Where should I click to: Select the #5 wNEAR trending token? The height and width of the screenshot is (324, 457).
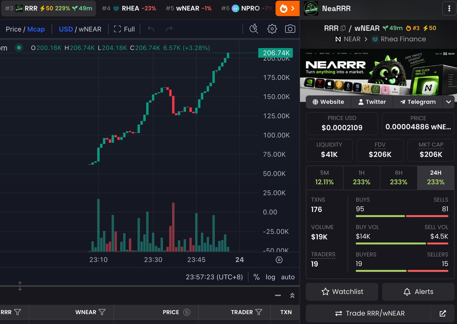(x=189, y=8)
